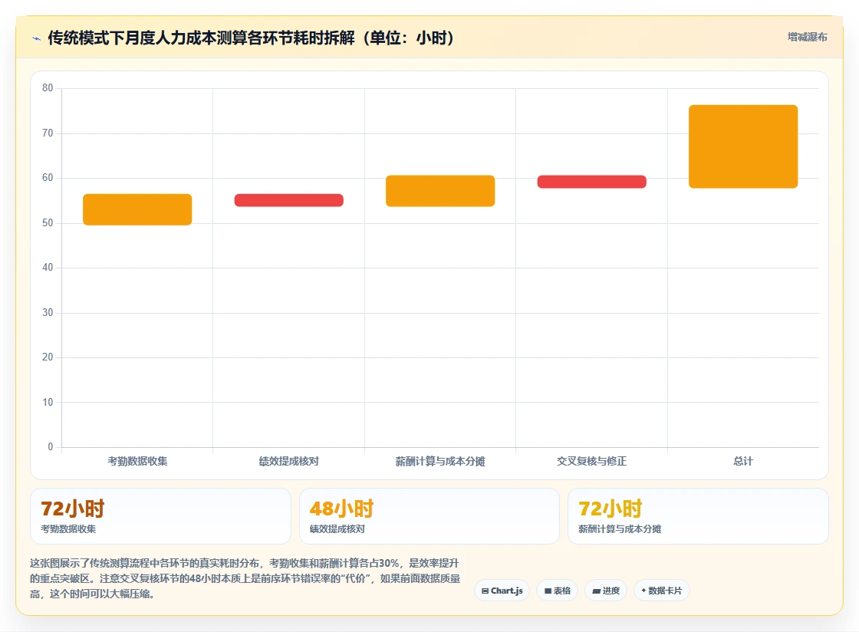Screen dimensions: 859x632
Task: Click y-axis value 20
Action: 48,357
